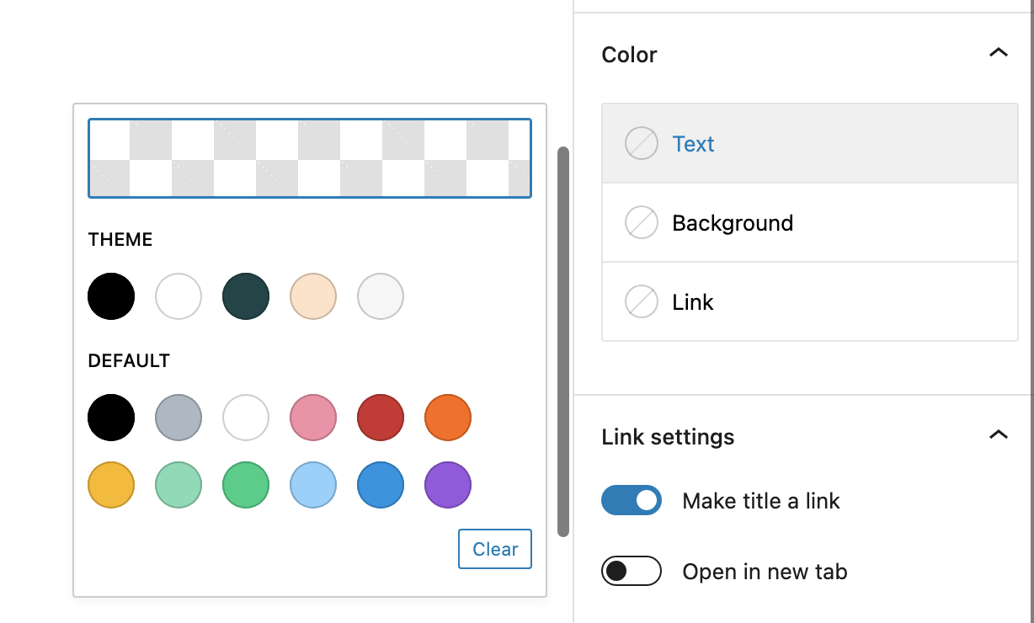Toggle the Make title a link switch
The width and height of the screenshot is (1034, 623).
632,501
